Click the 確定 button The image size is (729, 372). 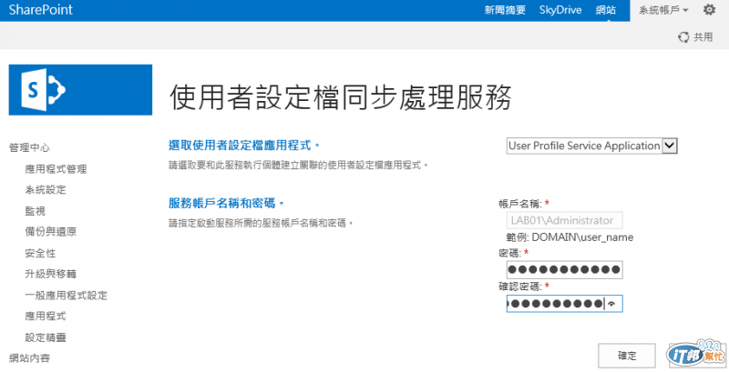coord(627,356)
